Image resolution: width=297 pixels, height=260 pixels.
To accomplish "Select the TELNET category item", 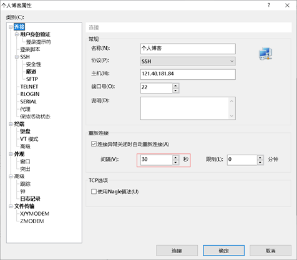I will tap(29, 87).
